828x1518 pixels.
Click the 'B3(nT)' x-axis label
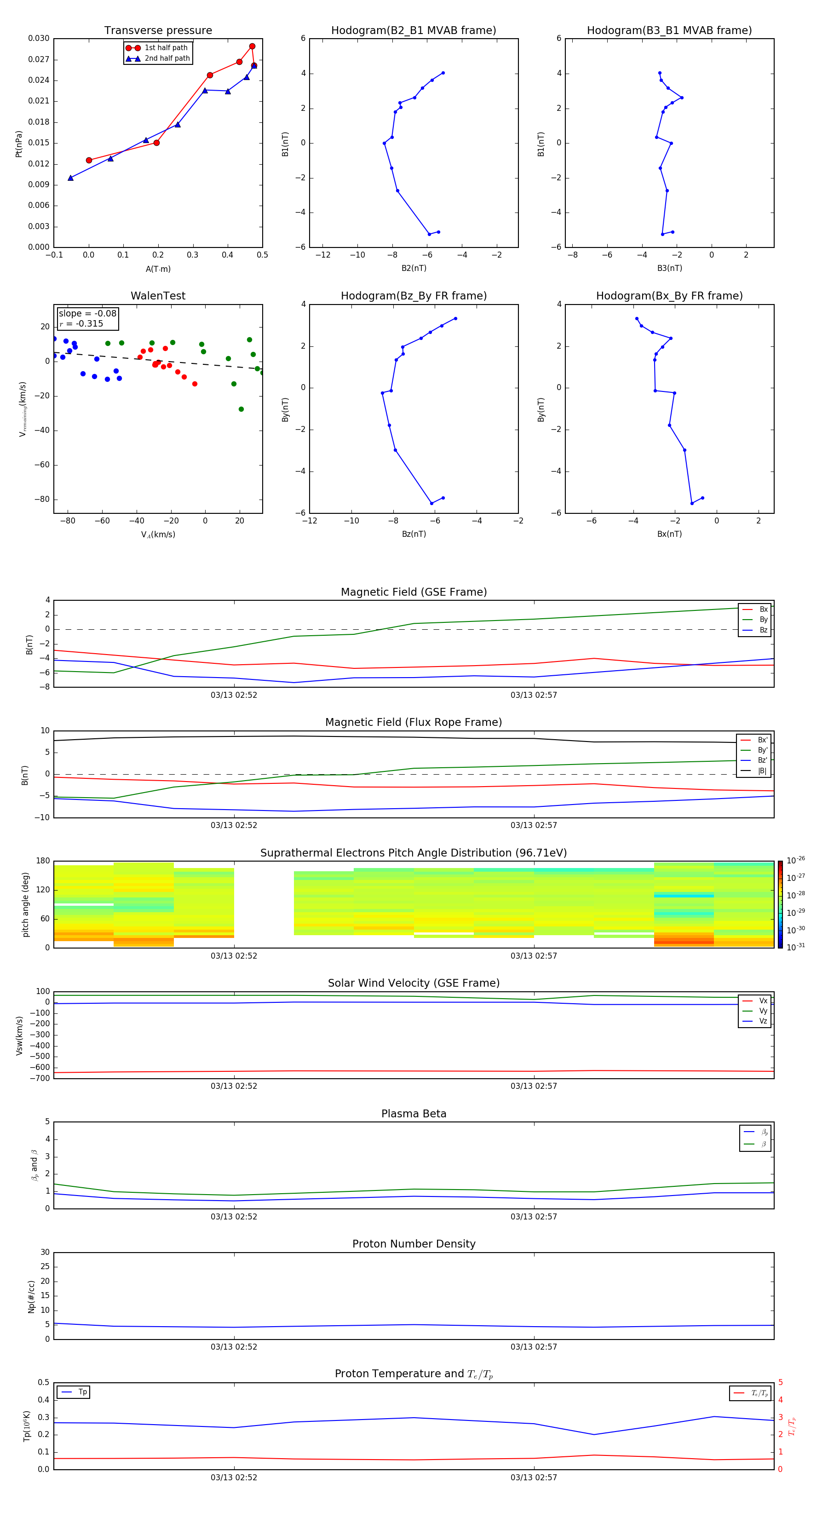pyautogui.click(x=669, y=268)
